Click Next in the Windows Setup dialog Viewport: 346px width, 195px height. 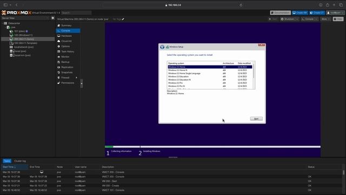pos(256,119)
